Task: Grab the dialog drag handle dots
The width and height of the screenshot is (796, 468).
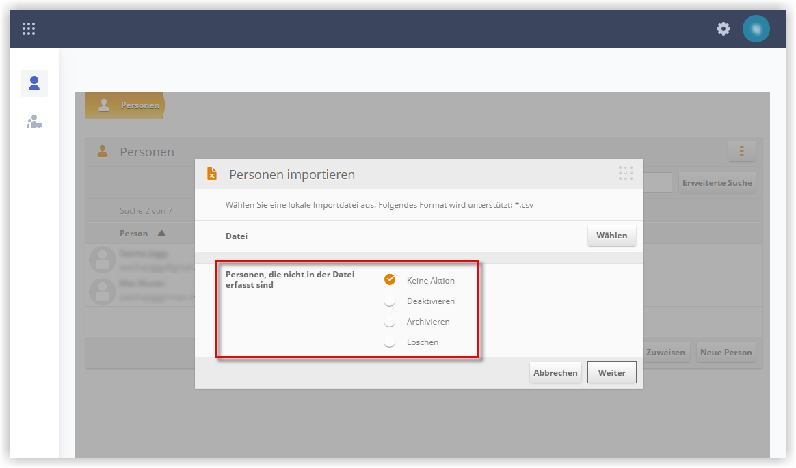Action: pos(626,173)
